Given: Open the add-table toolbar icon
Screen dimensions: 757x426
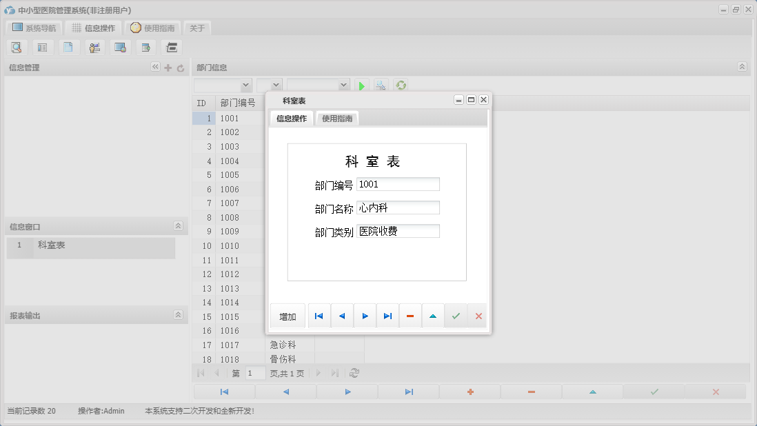Looking at the screenshot, I should tap(145, 47).
